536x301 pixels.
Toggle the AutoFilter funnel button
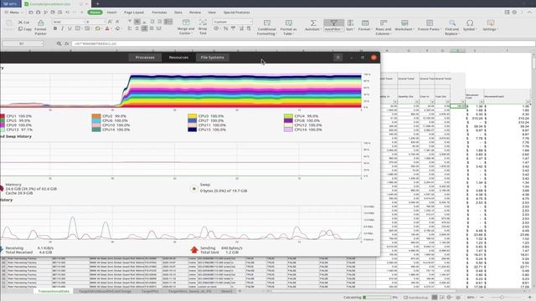[x=333, y=25]
